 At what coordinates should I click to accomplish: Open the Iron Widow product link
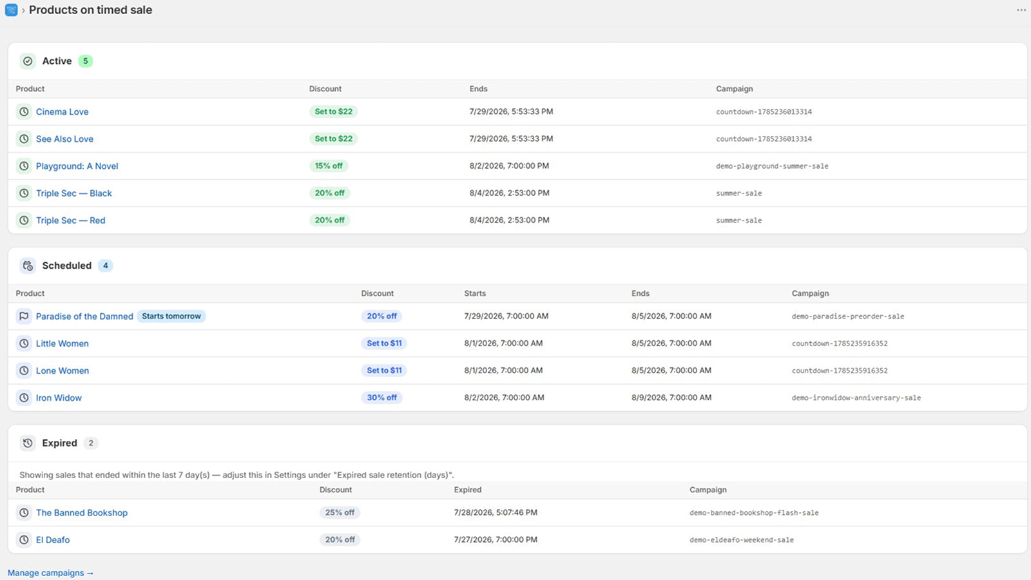59,398
